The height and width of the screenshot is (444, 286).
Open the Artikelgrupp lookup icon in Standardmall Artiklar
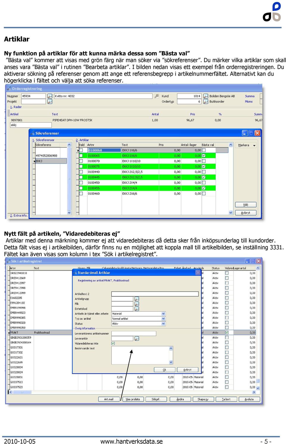tap(137, 299)
